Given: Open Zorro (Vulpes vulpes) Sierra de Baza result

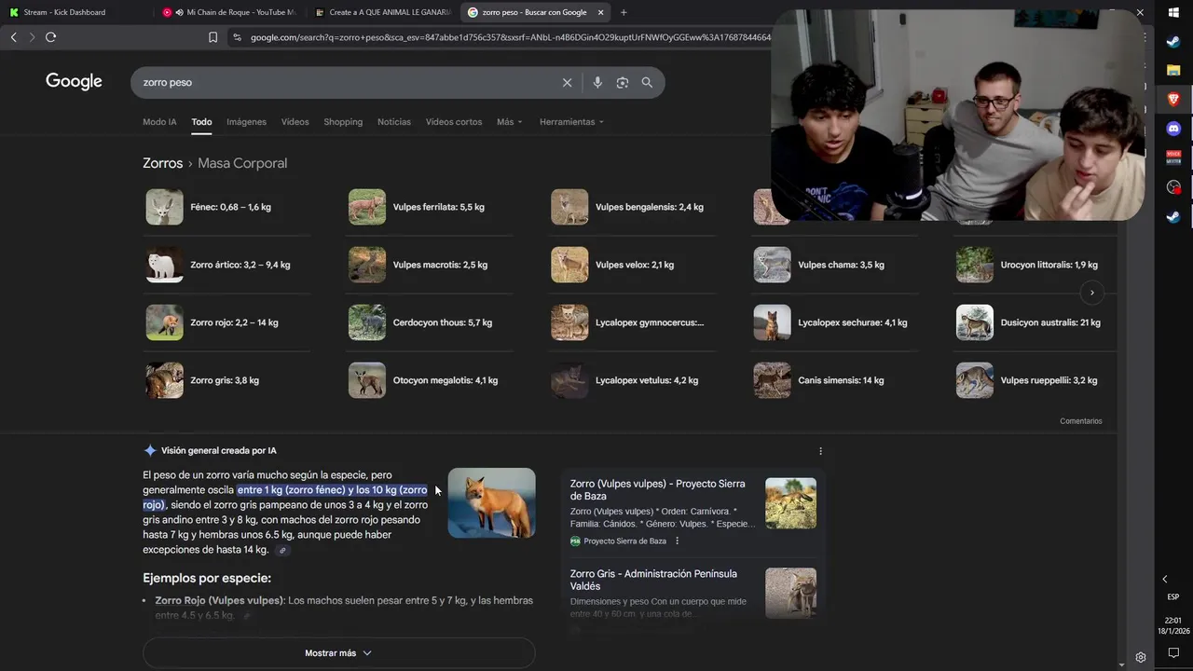Looking at the screenshot, I should coord(657,490).
